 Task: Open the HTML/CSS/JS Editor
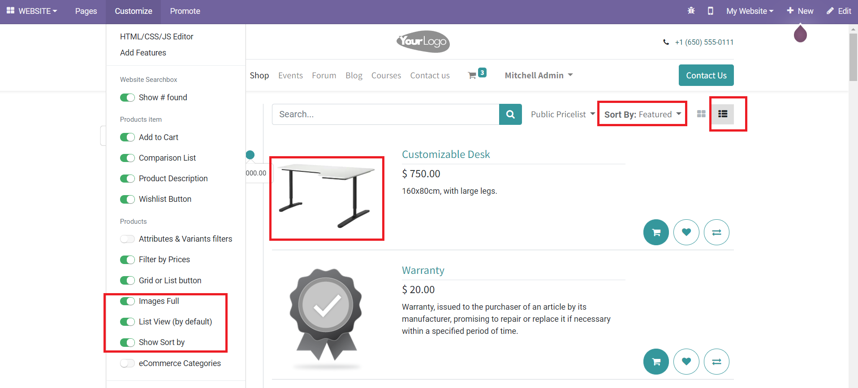(x=156, y=36)
